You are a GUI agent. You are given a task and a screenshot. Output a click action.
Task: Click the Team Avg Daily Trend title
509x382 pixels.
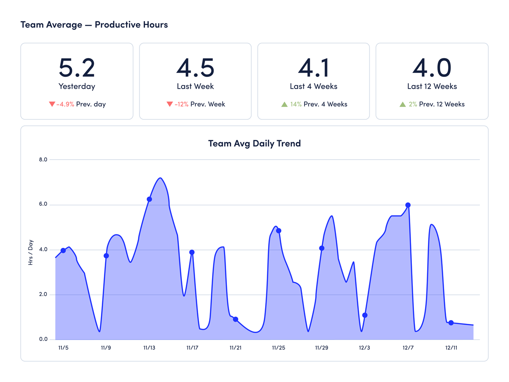click(254, 143)
